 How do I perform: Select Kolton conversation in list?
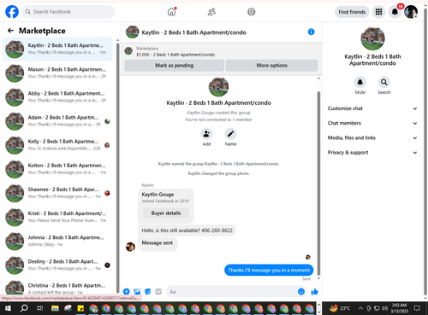click(x=57, y=169)
